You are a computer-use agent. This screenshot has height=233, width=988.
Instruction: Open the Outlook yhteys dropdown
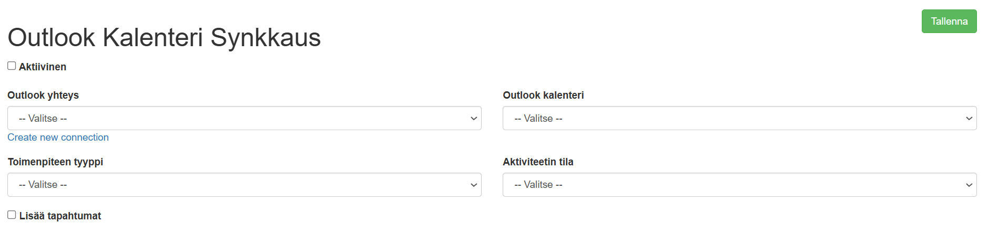point(244,119)
